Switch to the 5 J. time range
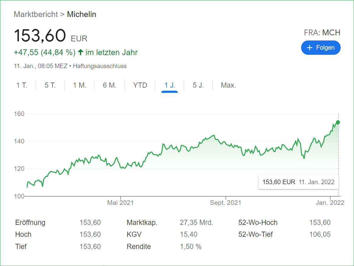 [x=198, y=85]
